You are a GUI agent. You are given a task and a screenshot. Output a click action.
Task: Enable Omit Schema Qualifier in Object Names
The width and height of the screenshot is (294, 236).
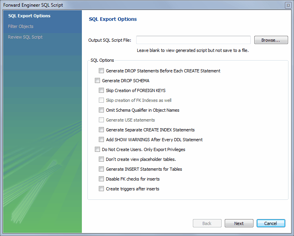[x=102, y=110]
